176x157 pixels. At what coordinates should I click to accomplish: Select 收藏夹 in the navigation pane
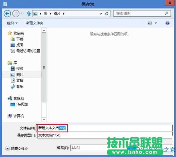(x=19, y=33)
